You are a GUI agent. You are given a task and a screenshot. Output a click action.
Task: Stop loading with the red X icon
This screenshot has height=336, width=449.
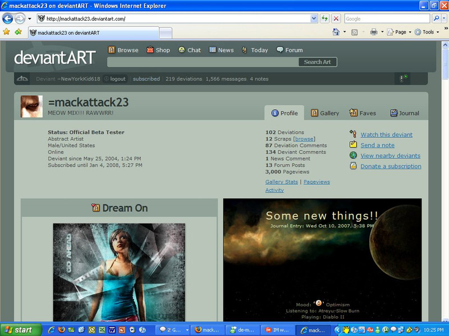tap(336, 19)
